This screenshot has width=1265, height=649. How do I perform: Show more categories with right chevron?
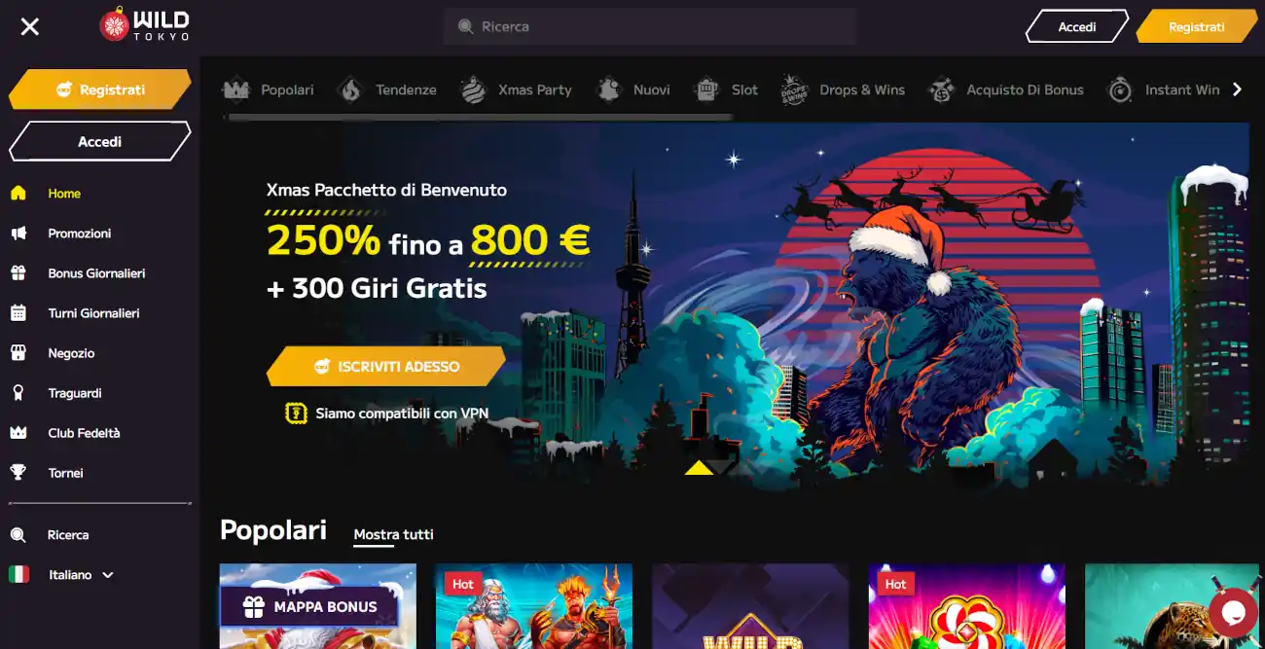tap(1238, 90)
